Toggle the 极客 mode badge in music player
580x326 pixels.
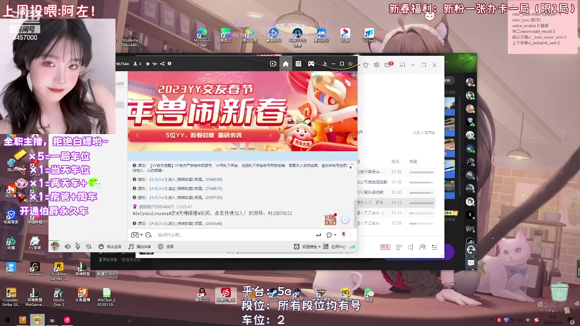coord(385,247)
